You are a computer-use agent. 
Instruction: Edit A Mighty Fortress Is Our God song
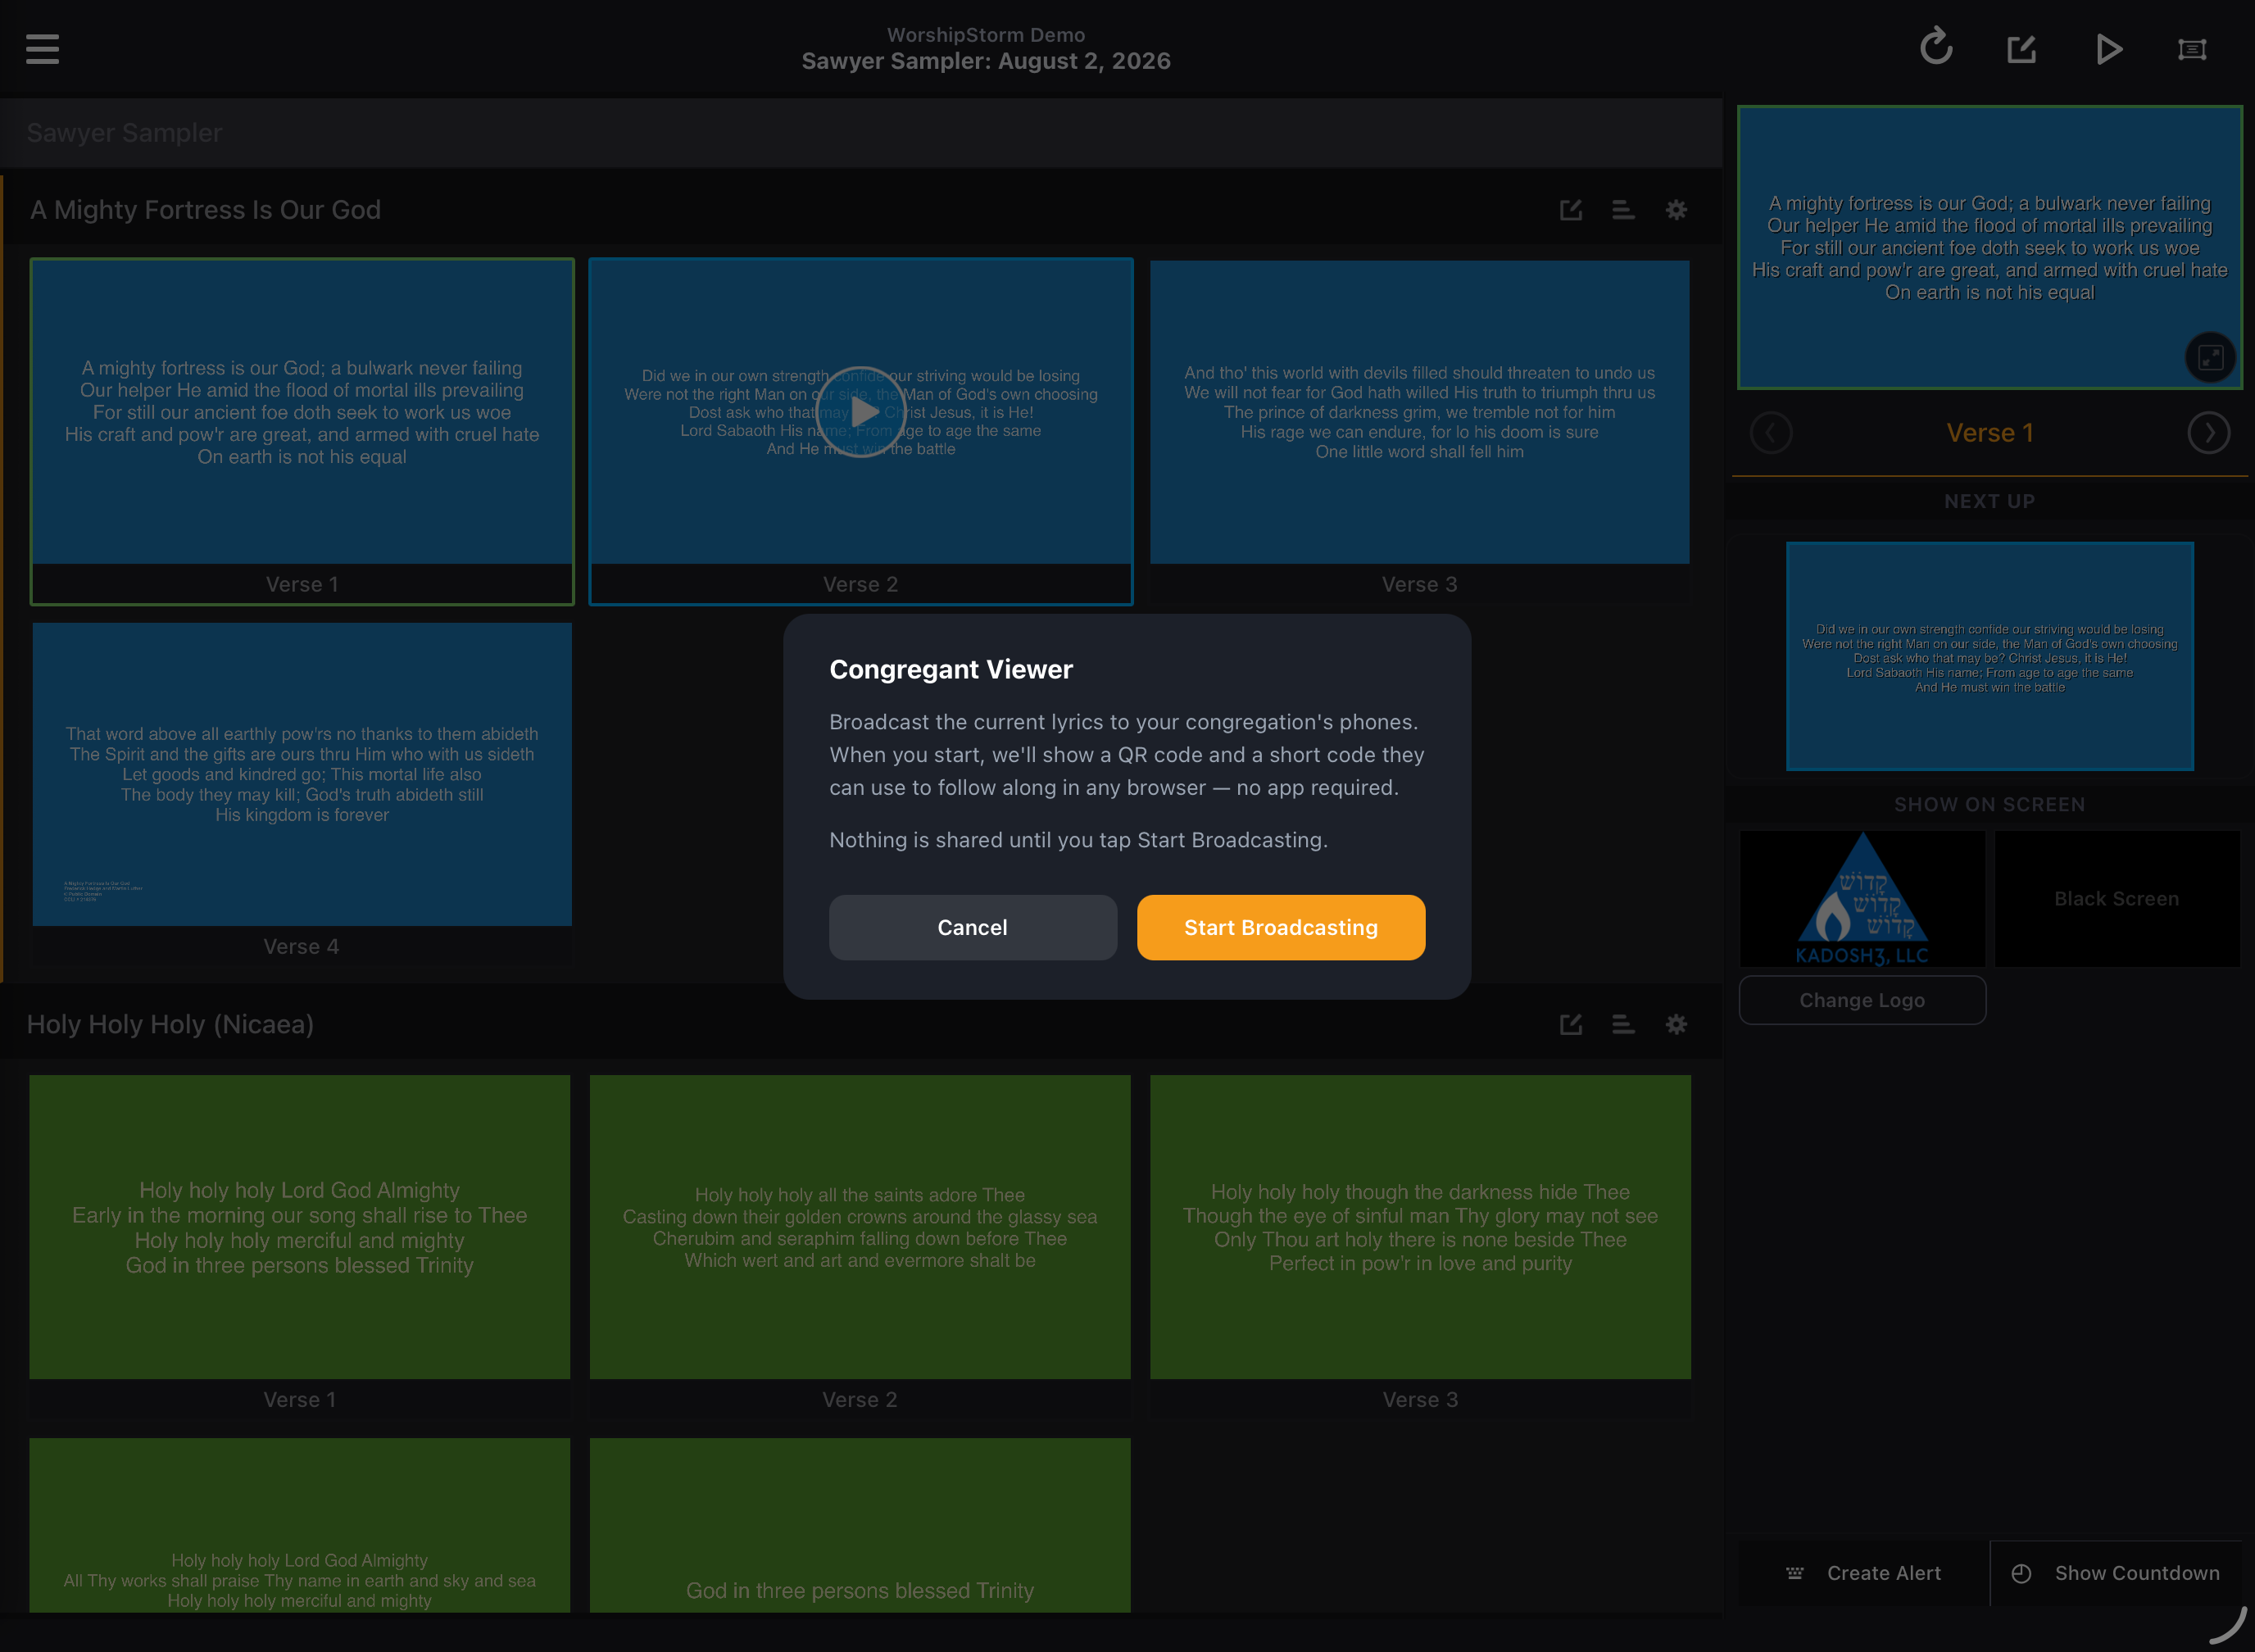(1571, 210)
